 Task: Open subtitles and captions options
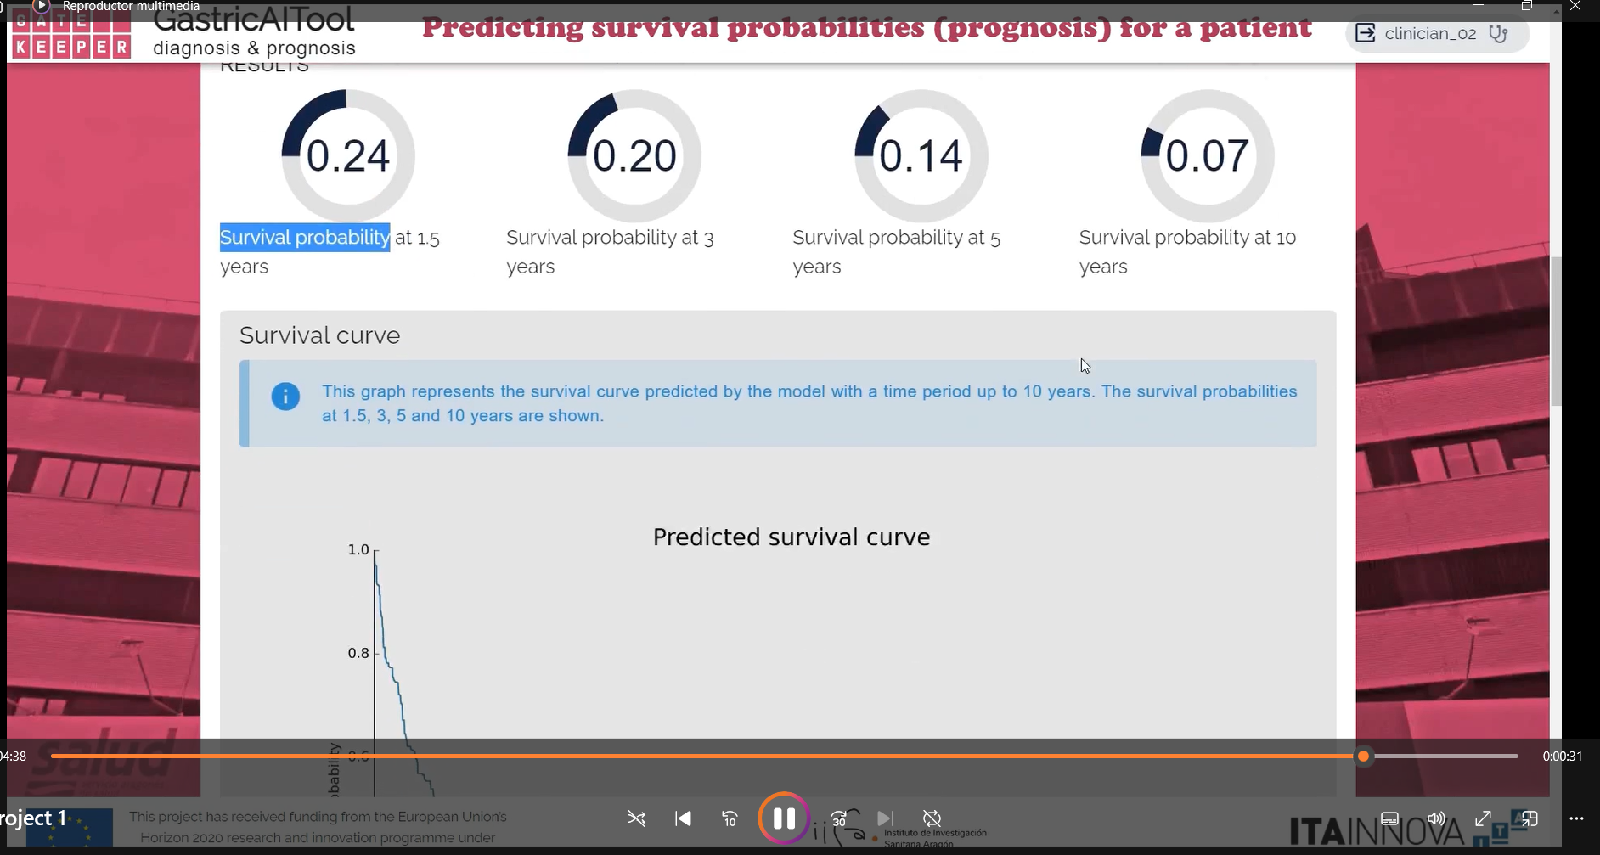(x=1389, y=818)
